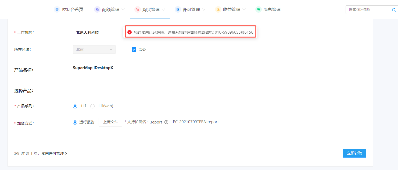This screenshot has height=170, width=398.
Task: Expand the 配额管理 menu chevron
Action: (123, 10)
